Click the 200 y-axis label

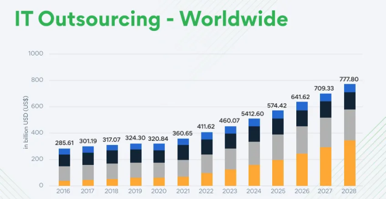[x=37, y=159]
